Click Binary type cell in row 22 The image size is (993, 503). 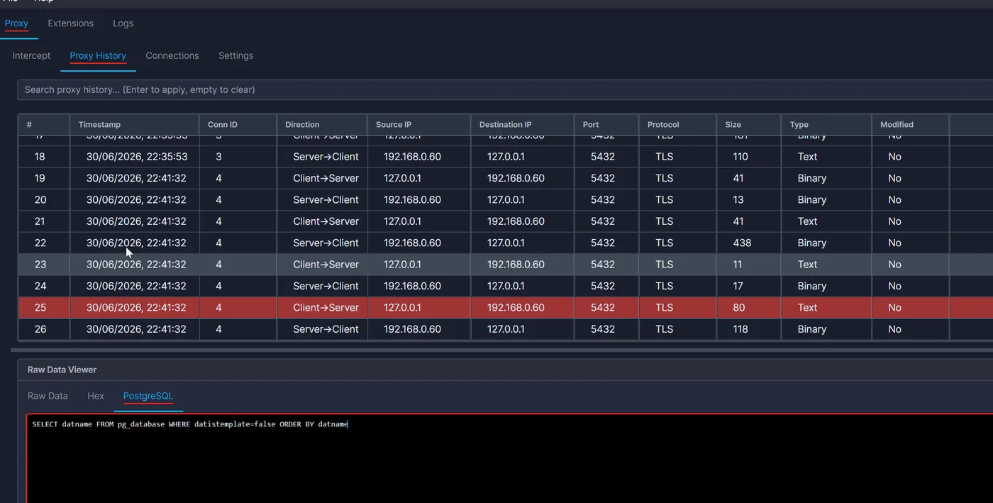[x=812, y=243]
